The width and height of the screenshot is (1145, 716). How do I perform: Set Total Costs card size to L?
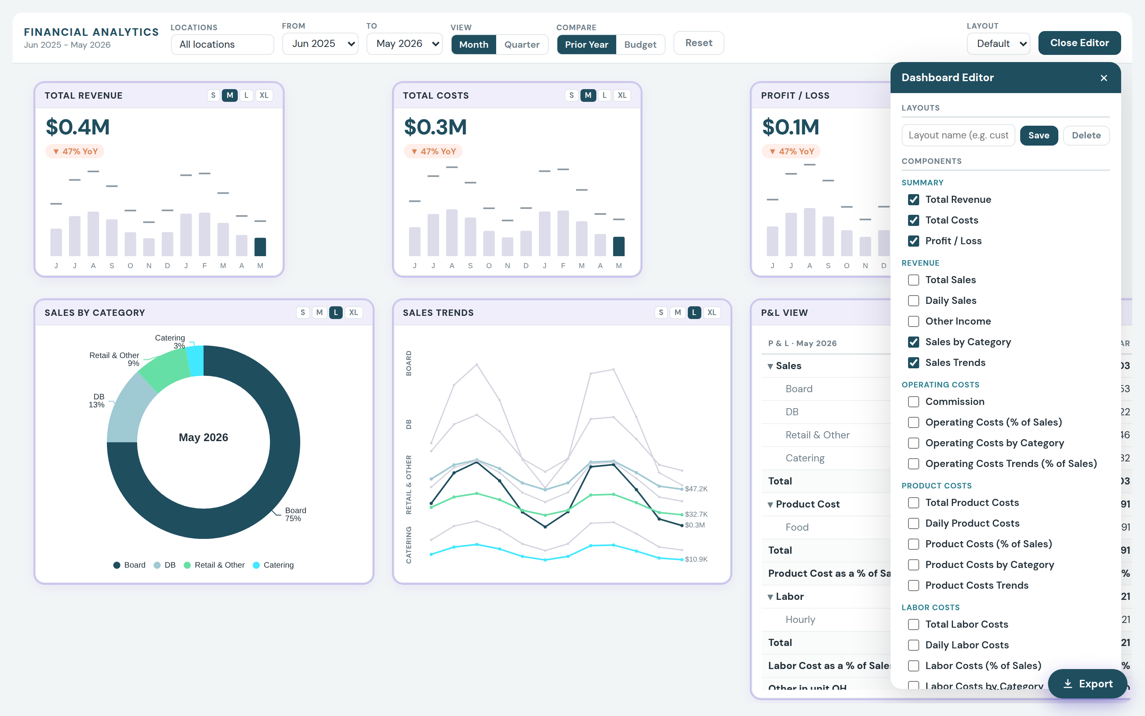pyautogui.click(x=604, y=95)
